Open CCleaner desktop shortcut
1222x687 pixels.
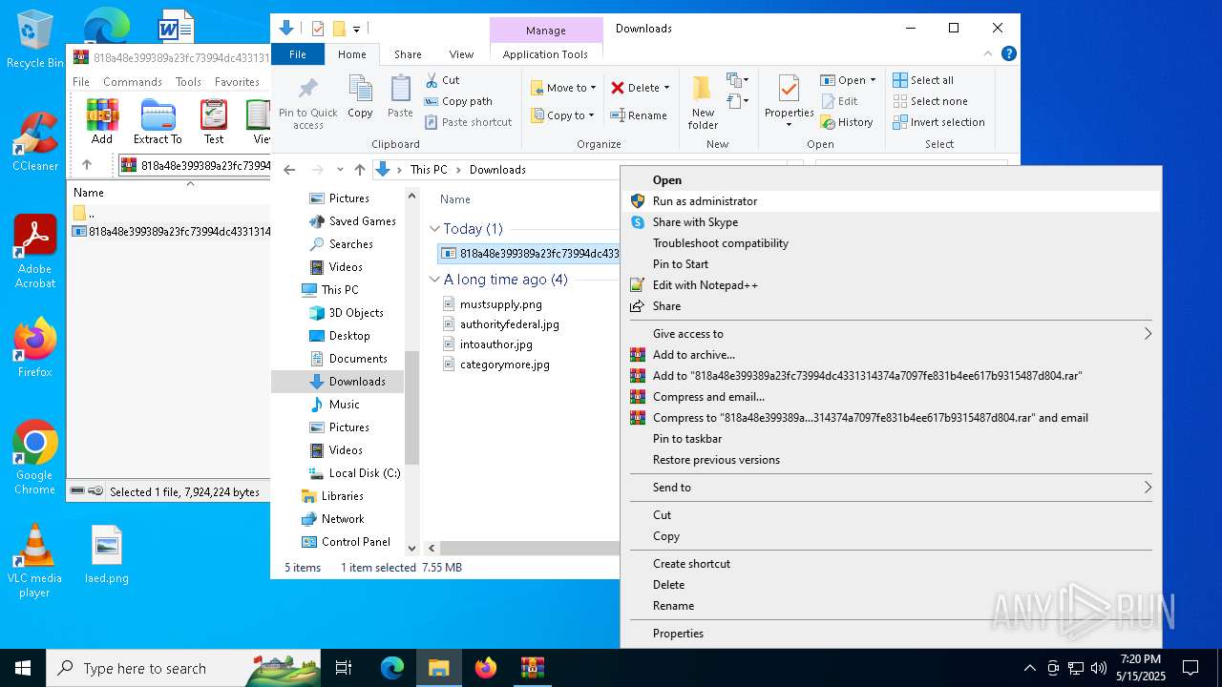[x=35, y=141]
